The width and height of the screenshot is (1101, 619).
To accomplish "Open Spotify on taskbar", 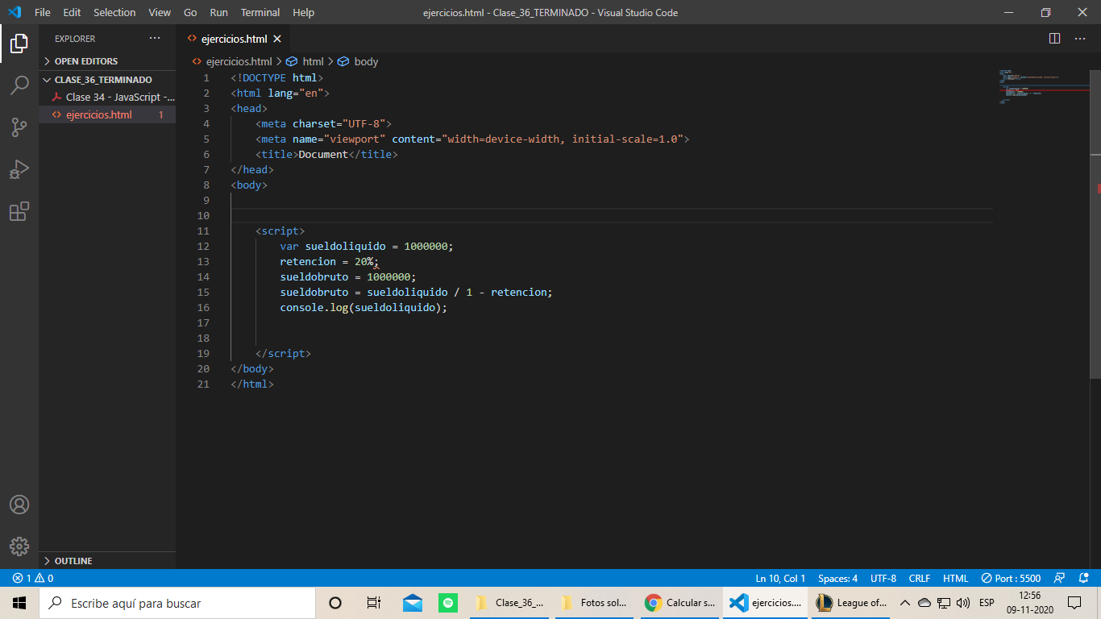I will coord(449,603).
